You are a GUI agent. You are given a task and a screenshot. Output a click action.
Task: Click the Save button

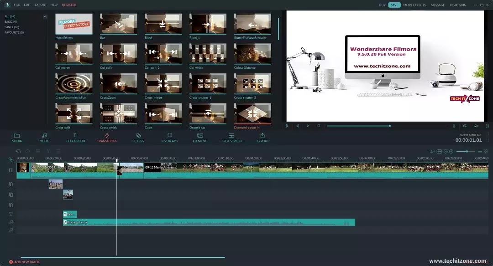tap(394, 5)
